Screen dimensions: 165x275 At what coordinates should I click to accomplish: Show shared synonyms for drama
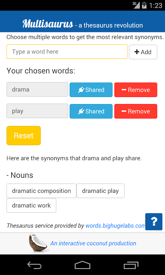pyautogui.click(x=91, y=90)
